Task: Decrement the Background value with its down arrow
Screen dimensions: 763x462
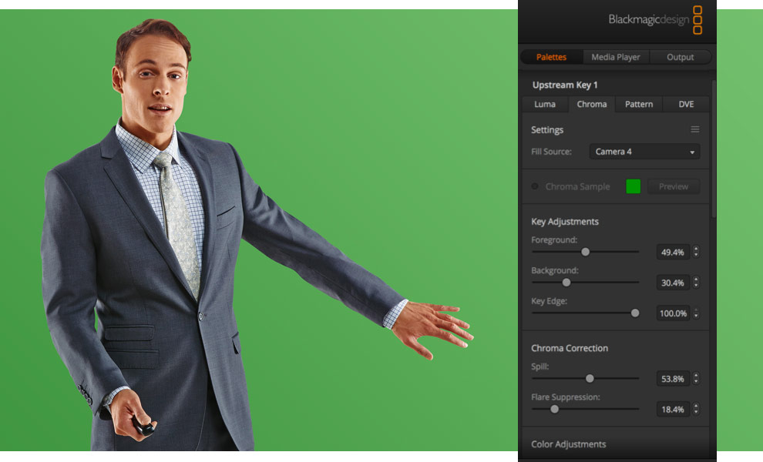Action: click(696, 286)
